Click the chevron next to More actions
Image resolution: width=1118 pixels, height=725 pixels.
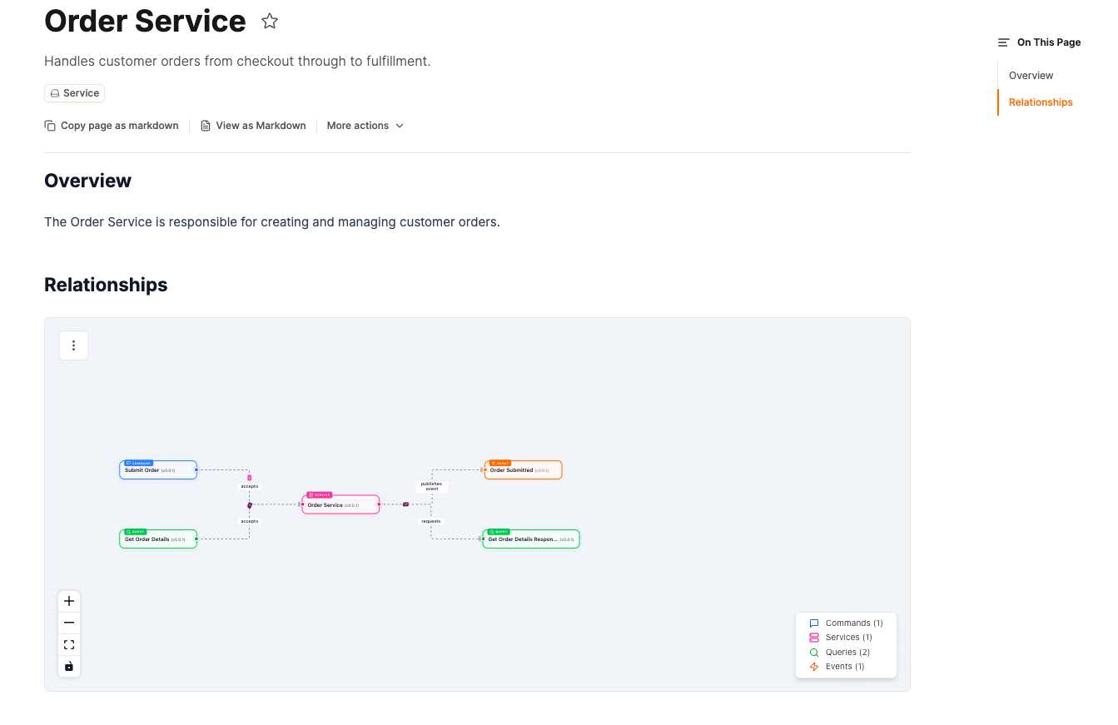pos(400,126)
